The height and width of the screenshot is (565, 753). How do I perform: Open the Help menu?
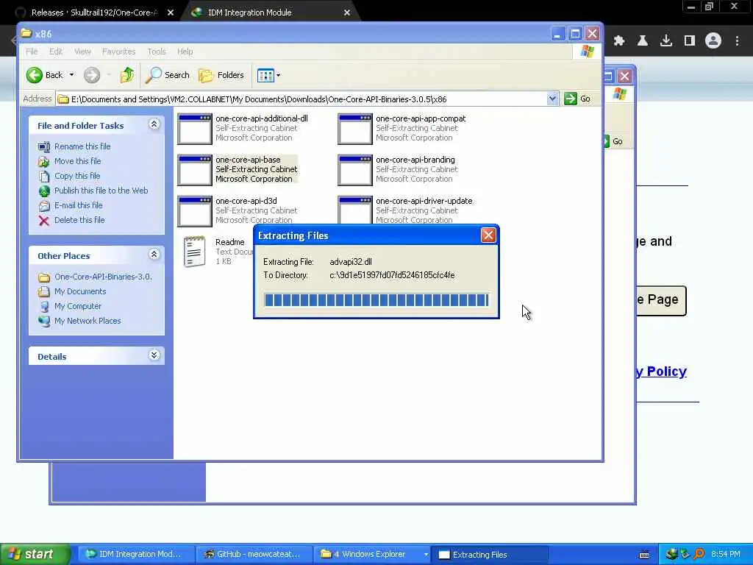point(185,51)
